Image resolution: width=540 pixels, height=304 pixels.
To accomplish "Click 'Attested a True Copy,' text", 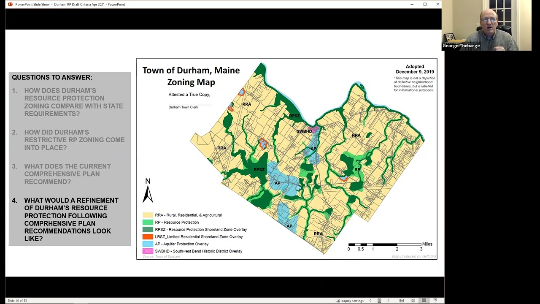I will 189,95.
